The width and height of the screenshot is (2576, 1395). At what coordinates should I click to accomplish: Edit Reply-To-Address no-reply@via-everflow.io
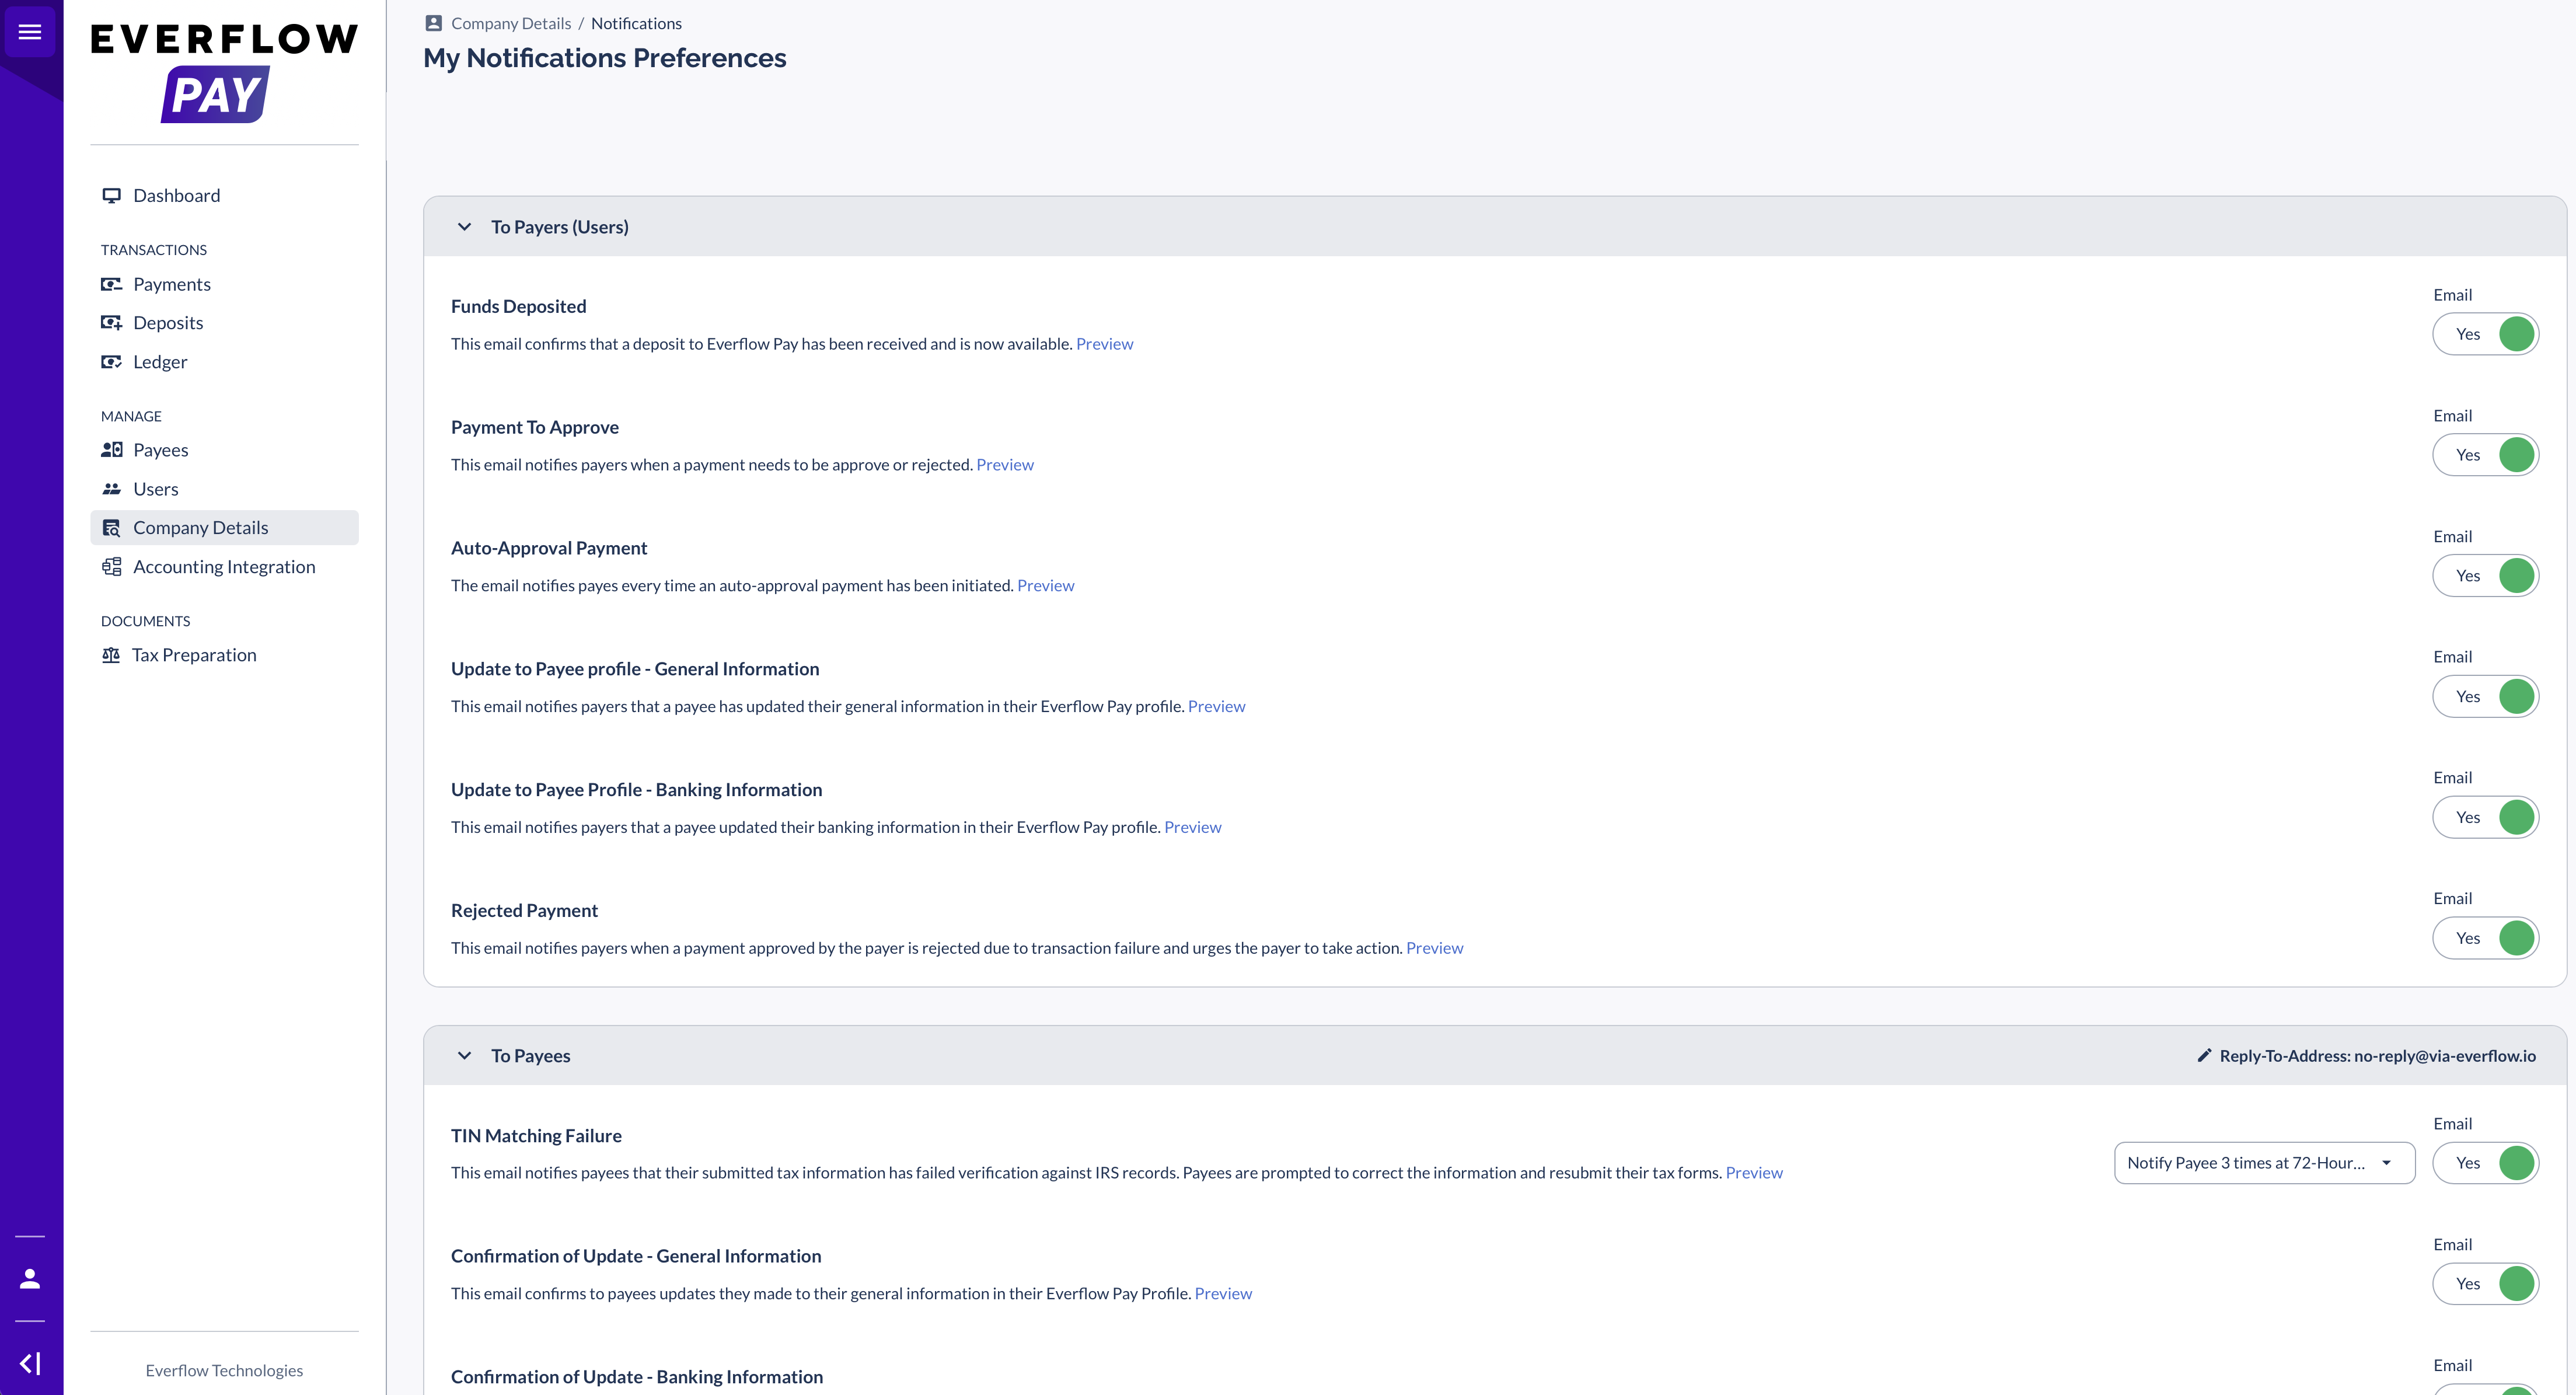click(2366, 1056)
